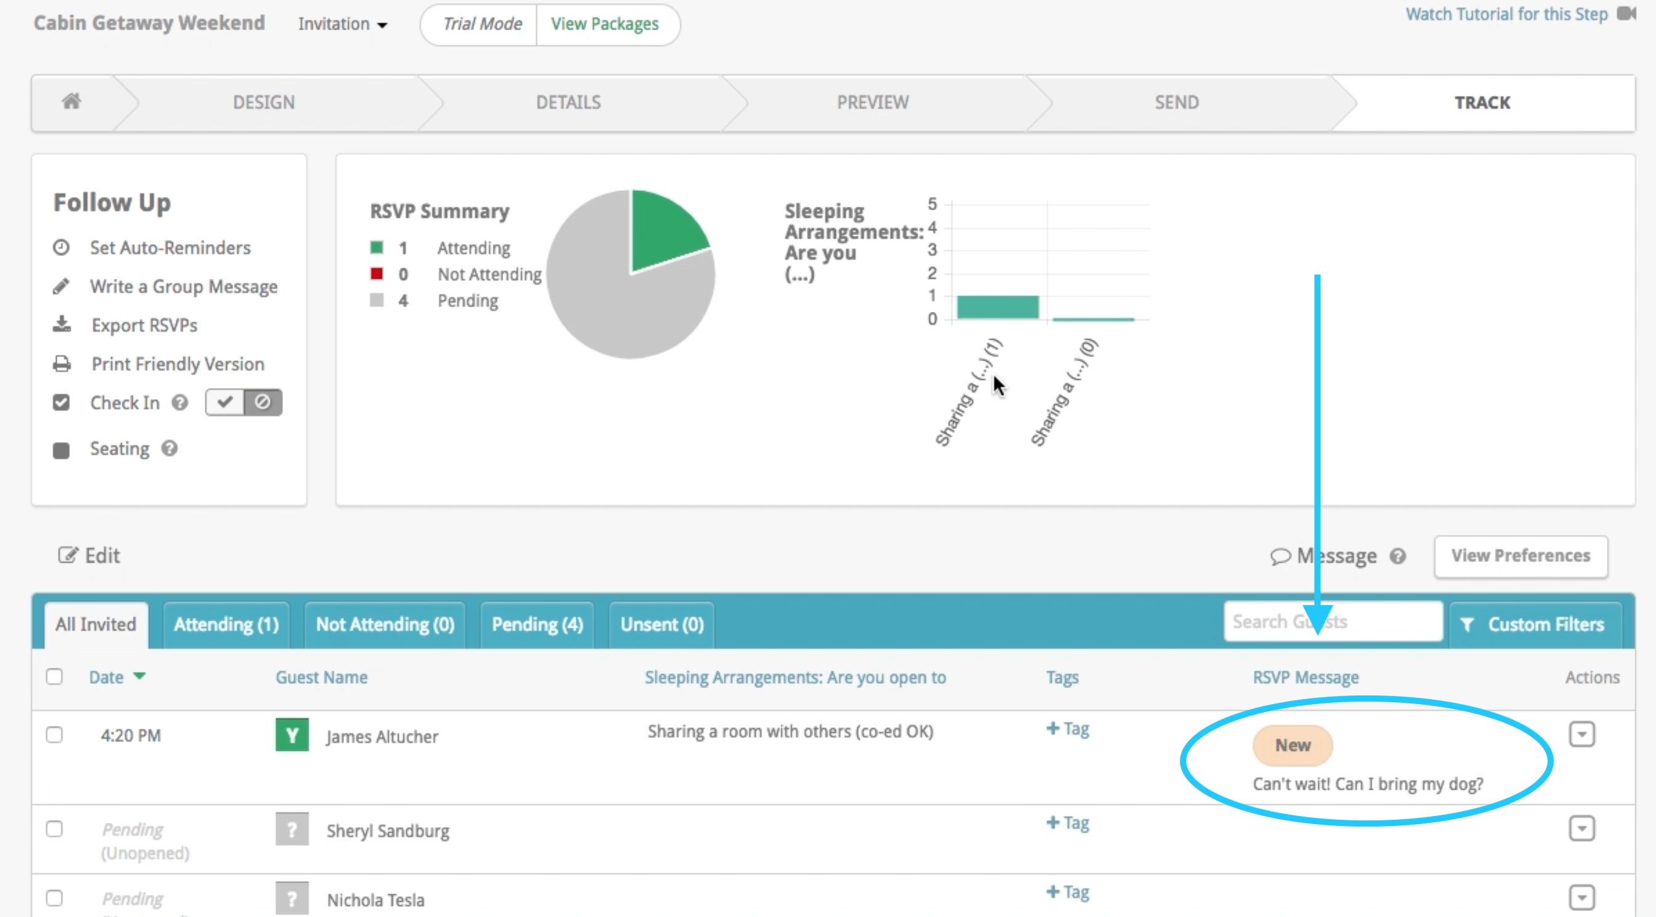1656x917 pixels.
Task: Open the Custom Filters dropdown
Action: pyautogui.click(x=1535, y=625)
